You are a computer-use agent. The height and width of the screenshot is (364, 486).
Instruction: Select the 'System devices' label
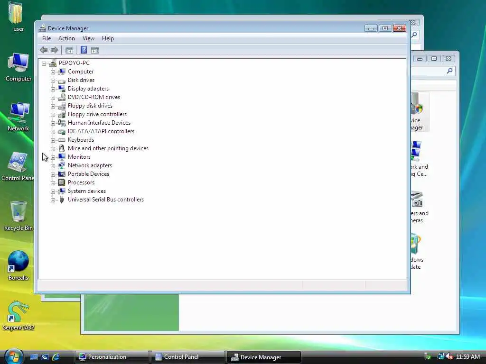tap(87, 191)
